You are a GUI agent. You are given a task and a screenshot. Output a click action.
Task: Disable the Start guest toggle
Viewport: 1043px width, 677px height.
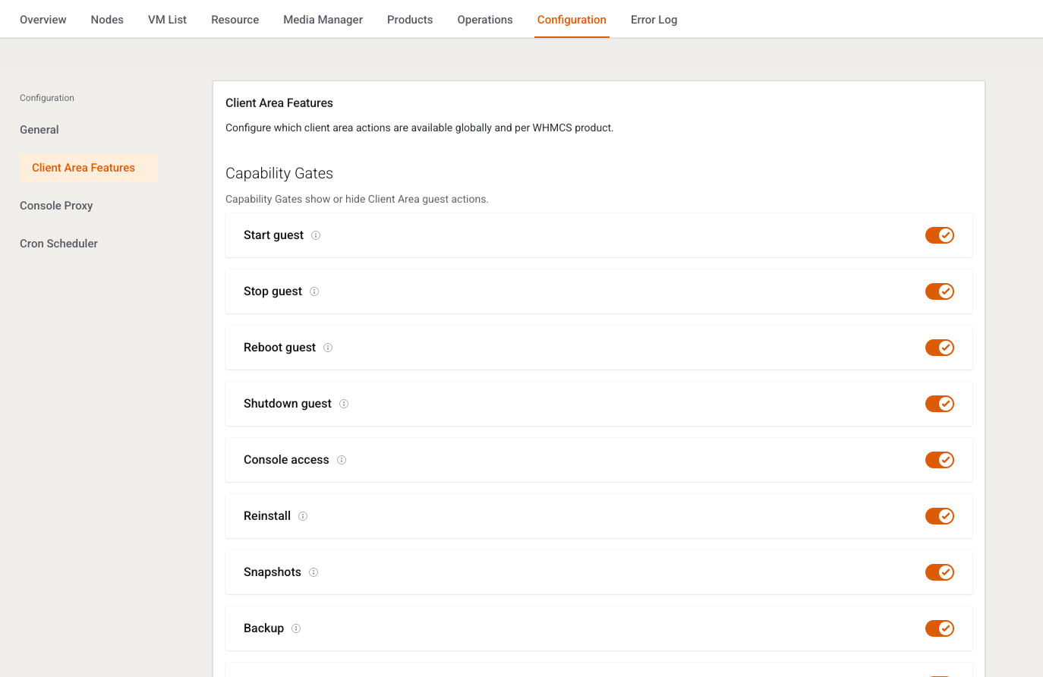pos(939,235)
